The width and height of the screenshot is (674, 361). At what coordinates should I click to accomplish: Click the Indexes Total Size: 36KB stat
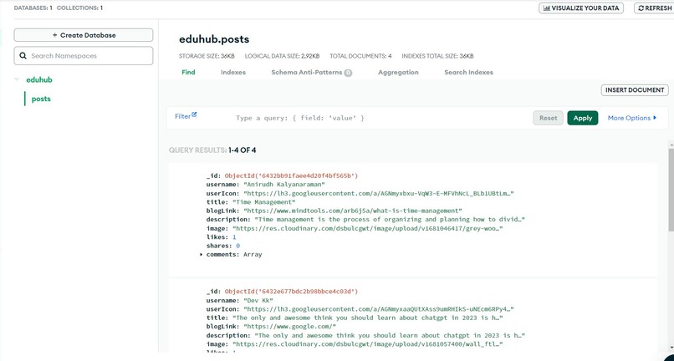coord(437,56)
